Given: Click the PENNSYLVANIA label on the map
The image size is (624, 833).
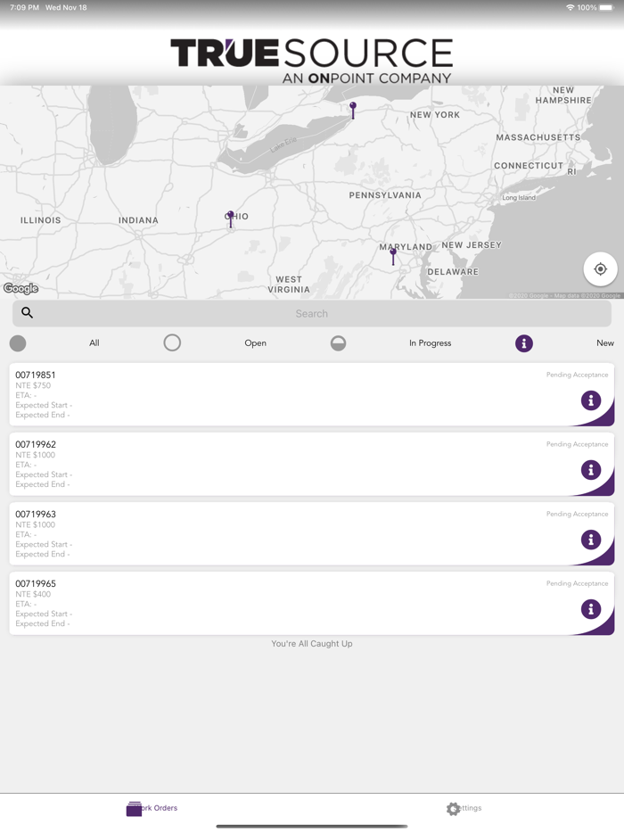Looking at the screenshot, I should point(385,195).
